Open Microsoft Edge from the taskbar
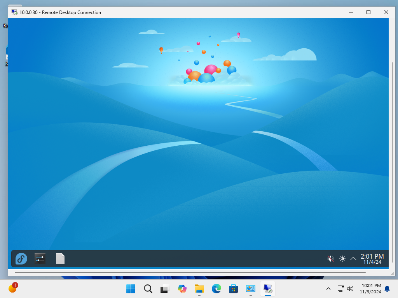 (x=216, y=289)
